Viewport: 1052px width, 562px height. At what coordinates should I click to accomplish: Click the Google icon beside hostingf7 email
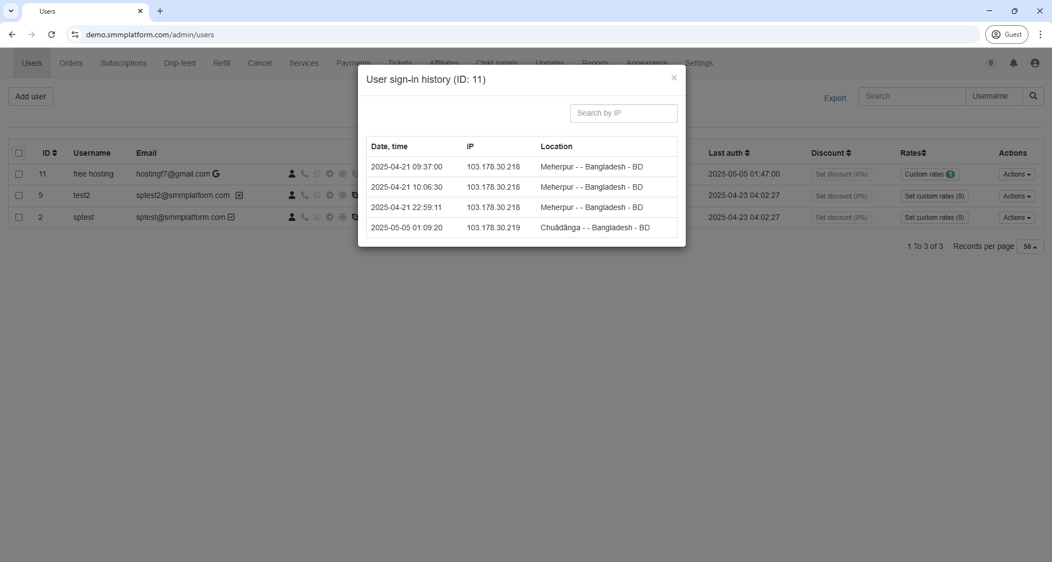click(x=216, y=174)
